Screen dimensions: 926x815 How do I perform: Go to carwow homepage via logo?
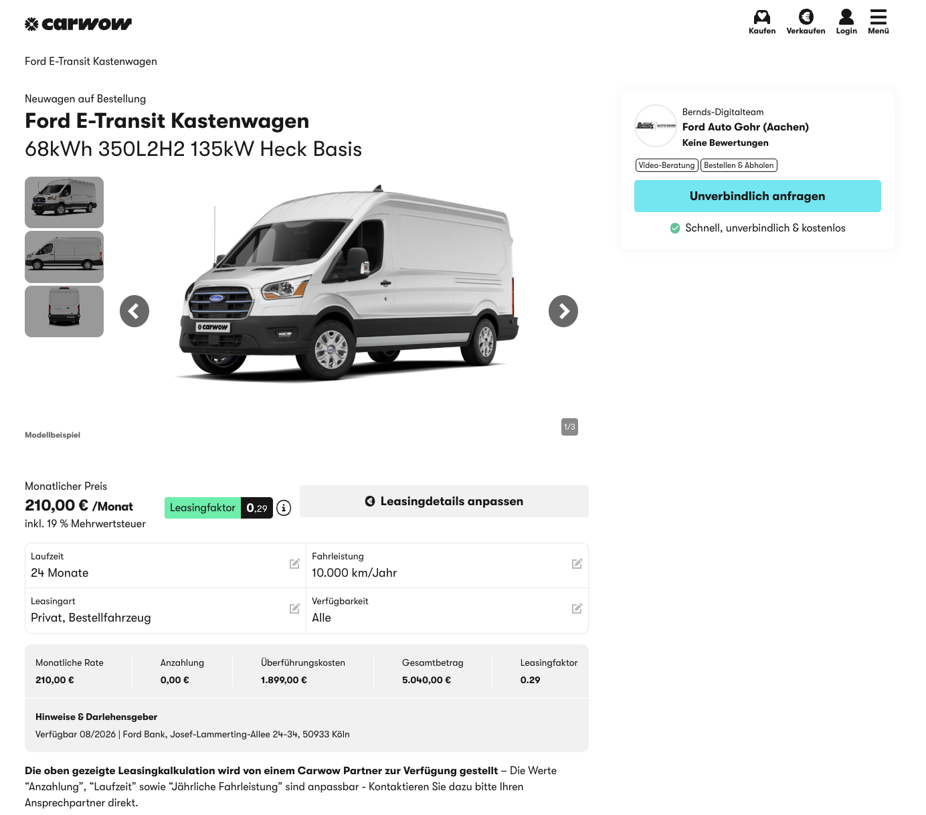(x=78, y=24)
